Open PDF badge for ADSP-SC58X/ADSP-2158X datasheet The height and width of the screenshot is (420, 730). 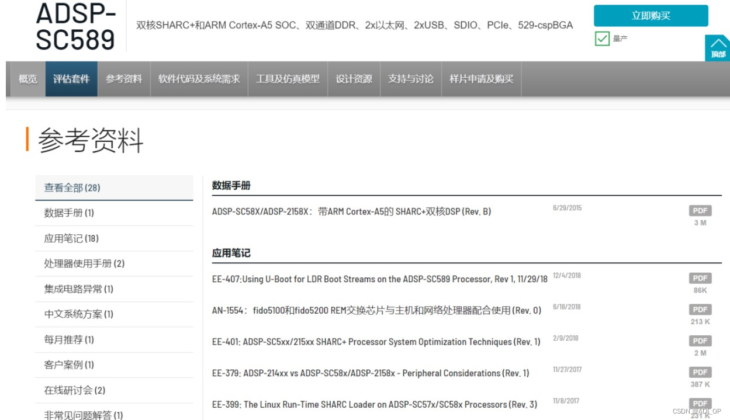[700, 211]
